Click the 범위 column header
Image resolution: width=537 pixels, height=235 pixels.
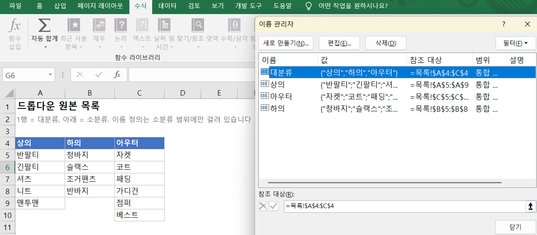tap(490, 60)
